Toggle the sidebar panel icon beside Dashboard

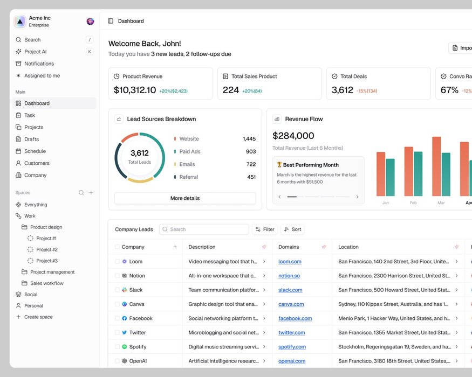pyautogui.click(x=111, y=21)
